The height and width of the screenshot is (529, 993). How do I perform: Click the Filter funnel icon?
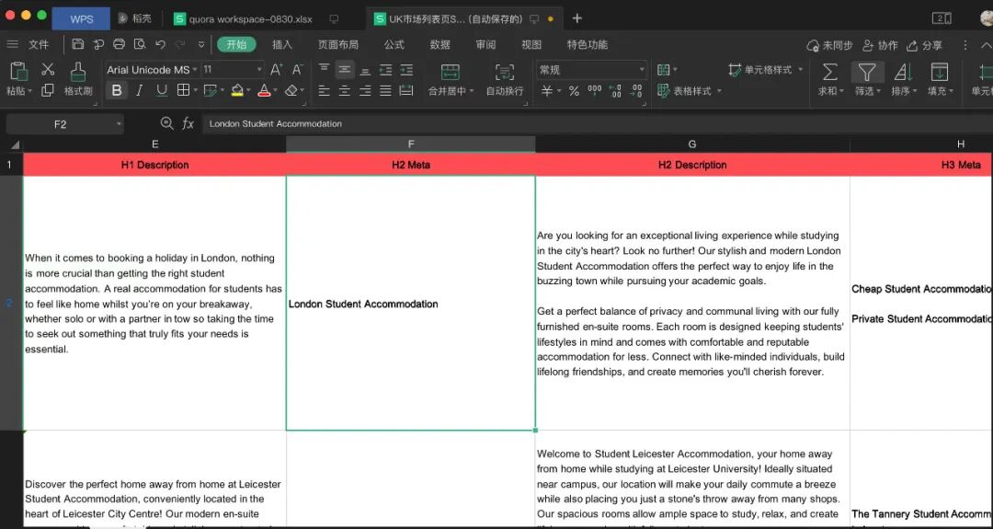(x=866, y=72)
